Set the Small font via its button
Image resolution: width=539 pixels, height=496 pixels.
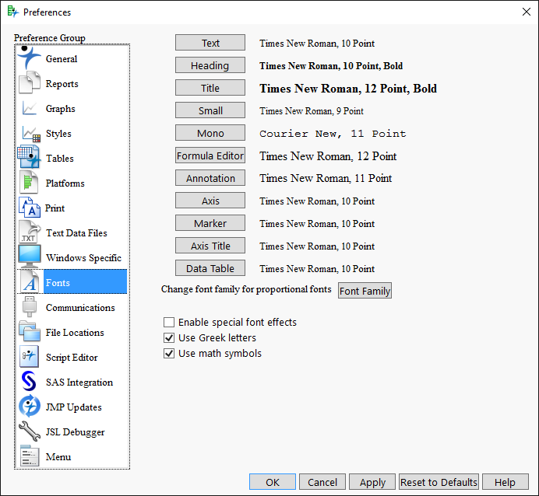[210, 110]
